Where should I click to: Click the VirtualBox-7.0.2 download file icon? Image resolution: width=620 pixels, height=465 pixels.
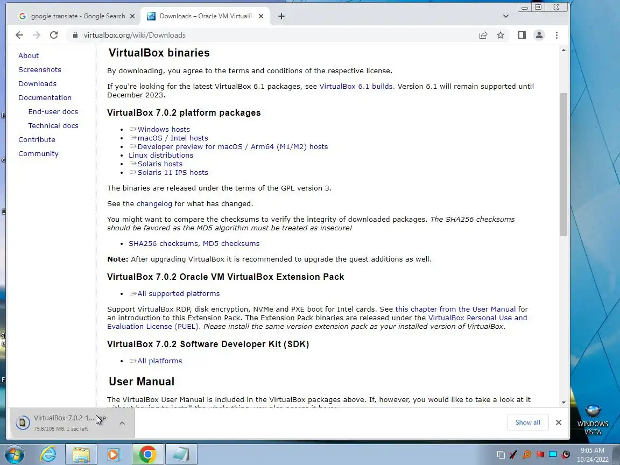coord(23,422)
